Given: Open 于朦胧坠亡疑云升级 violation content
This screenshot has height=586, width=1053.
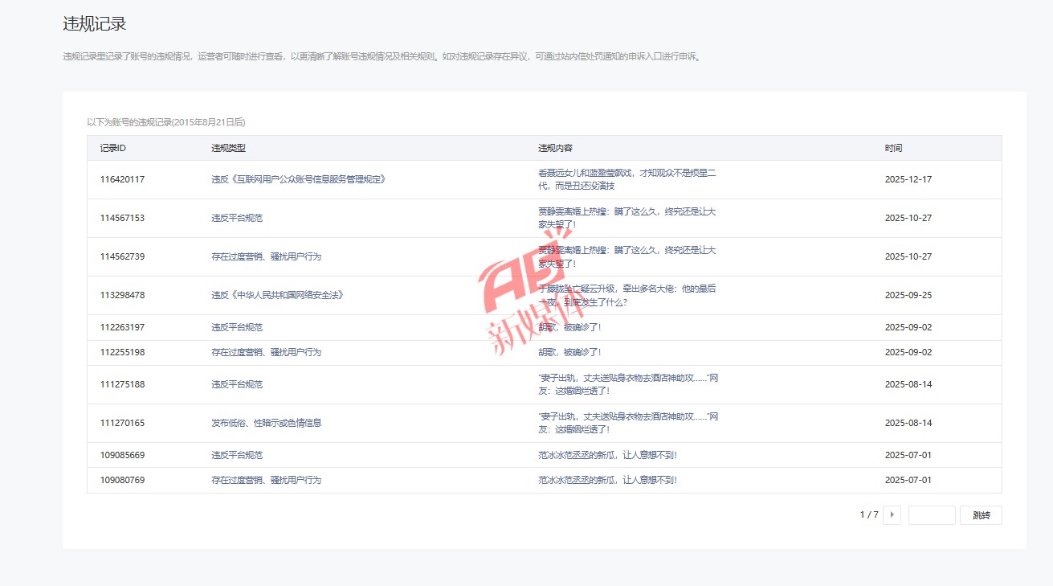Looking at the screenshot, I should [626, 295].
